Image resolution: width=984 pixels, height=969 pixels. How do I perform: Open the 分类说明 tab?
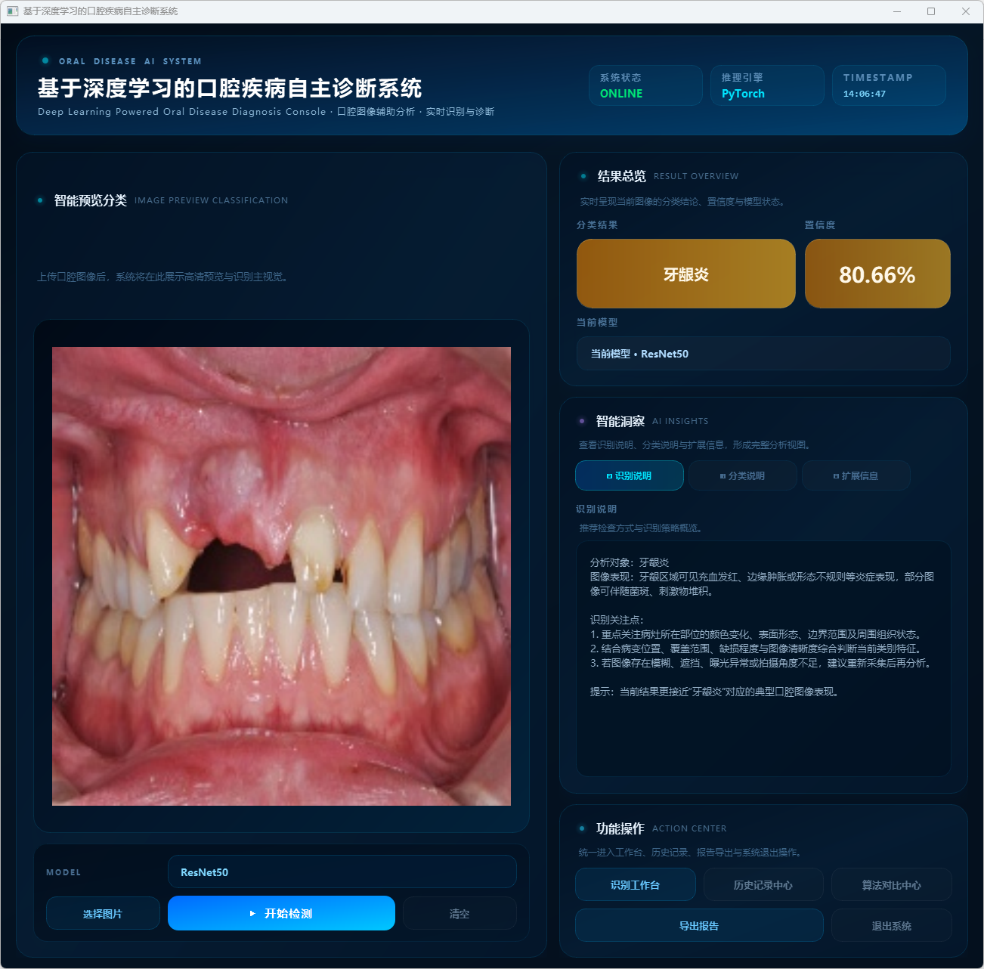tap(742, 475)
